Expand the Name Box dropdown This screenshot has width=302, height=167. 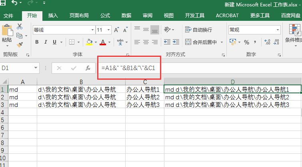tap(36, 68)
